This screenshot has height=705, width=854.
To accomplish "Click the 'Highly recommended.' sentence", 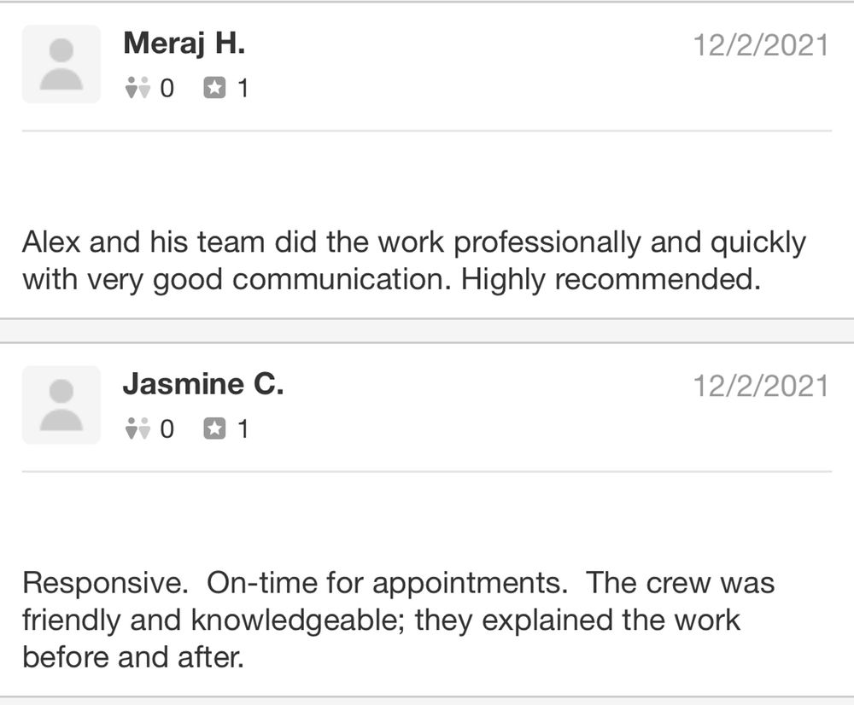I will pos(611,280).
